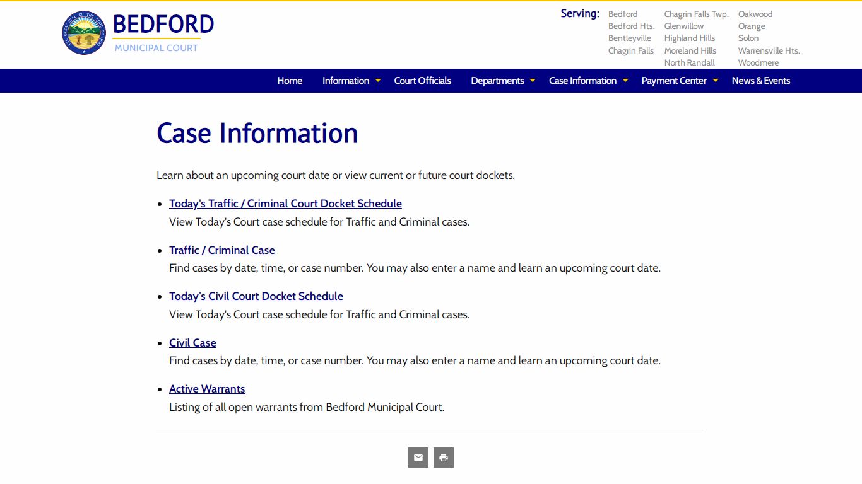Open Today's Civil Court Docket Schedule
This screenshot has width=862, height=484.
click(x=256, y=296)
